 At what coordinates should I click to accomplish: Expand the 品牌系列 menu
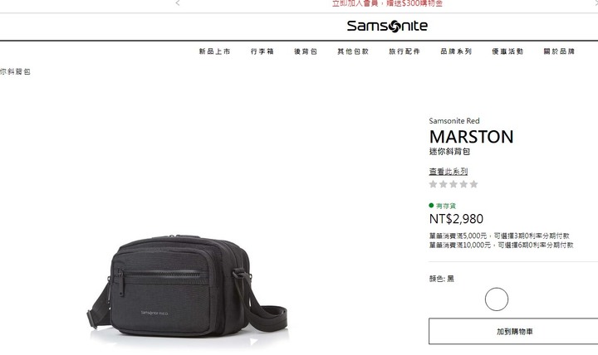coord(456,51)
